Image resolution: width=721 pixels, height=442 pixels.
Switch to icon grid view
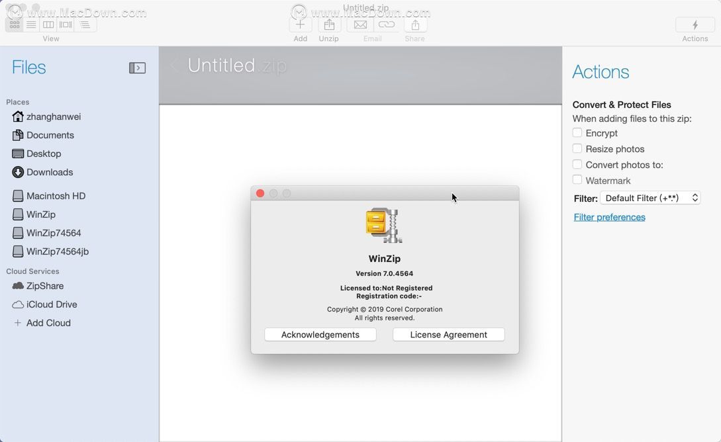pyautogui.click(x=15, y=24)
